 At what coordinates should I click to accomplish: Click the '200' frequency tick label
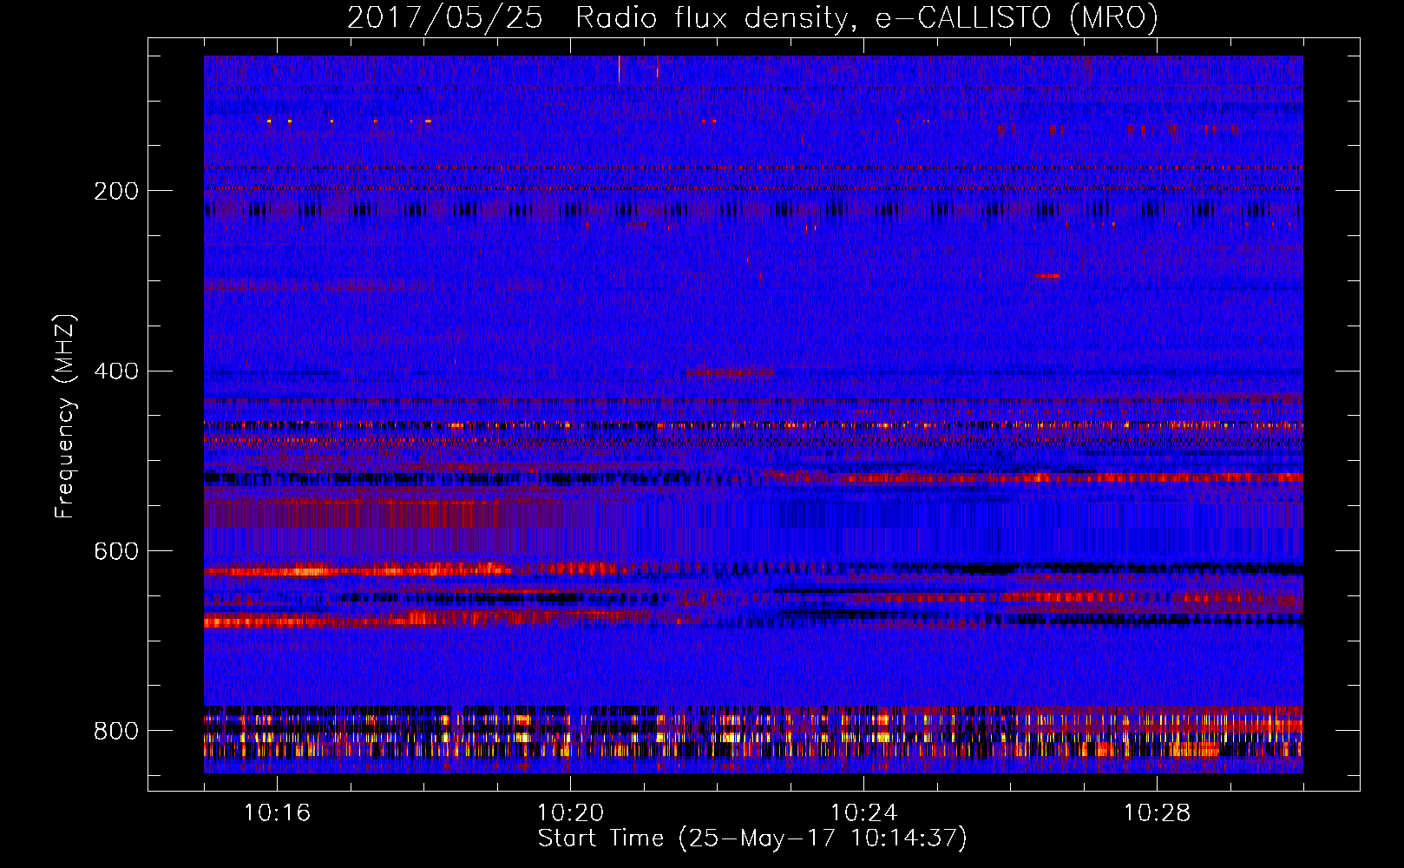point(116,191)
